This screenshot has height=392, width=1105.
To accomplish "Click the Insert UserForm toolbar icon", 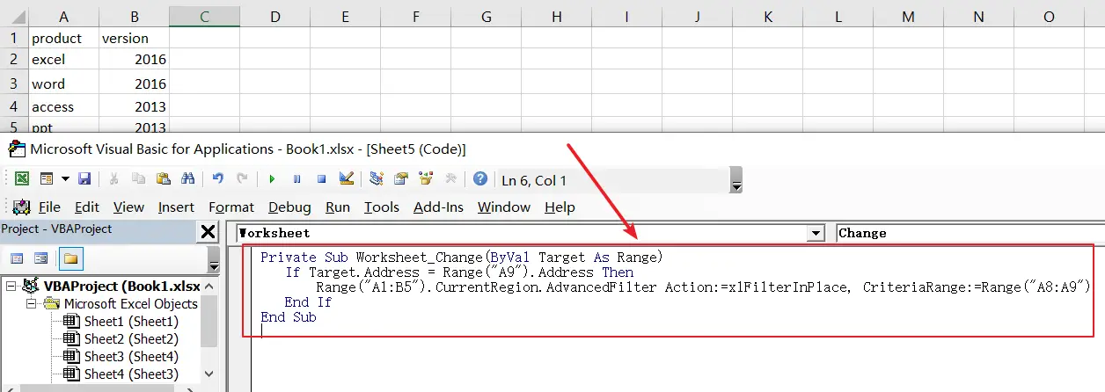I will 47,178.
